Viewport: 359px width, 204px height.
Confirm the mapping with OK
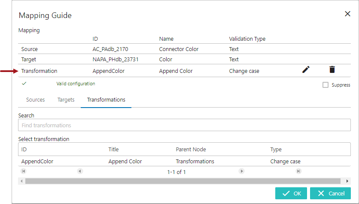292,193
